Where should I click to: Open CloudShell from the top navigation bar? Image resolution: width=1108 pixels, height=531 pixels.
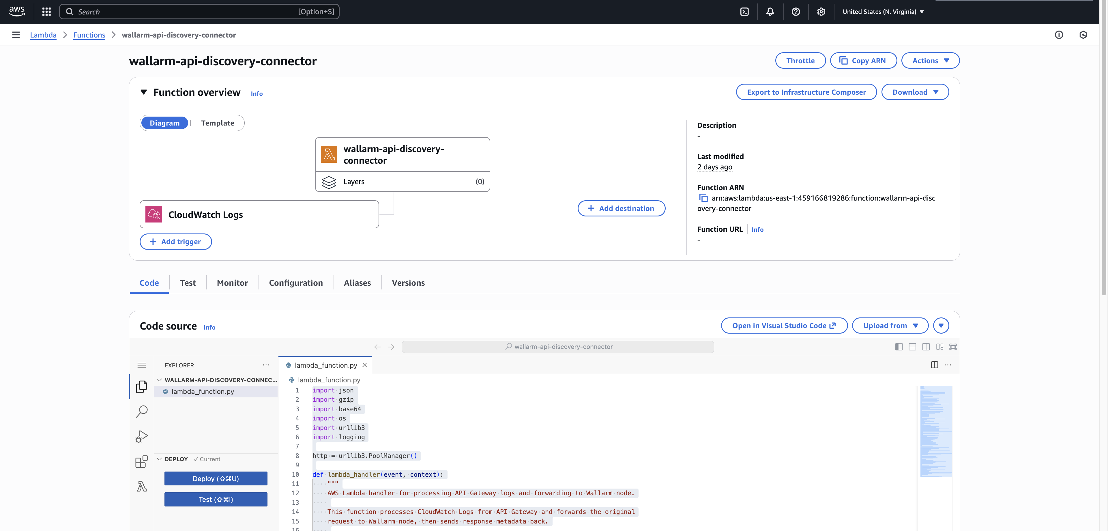coord(744,12)
